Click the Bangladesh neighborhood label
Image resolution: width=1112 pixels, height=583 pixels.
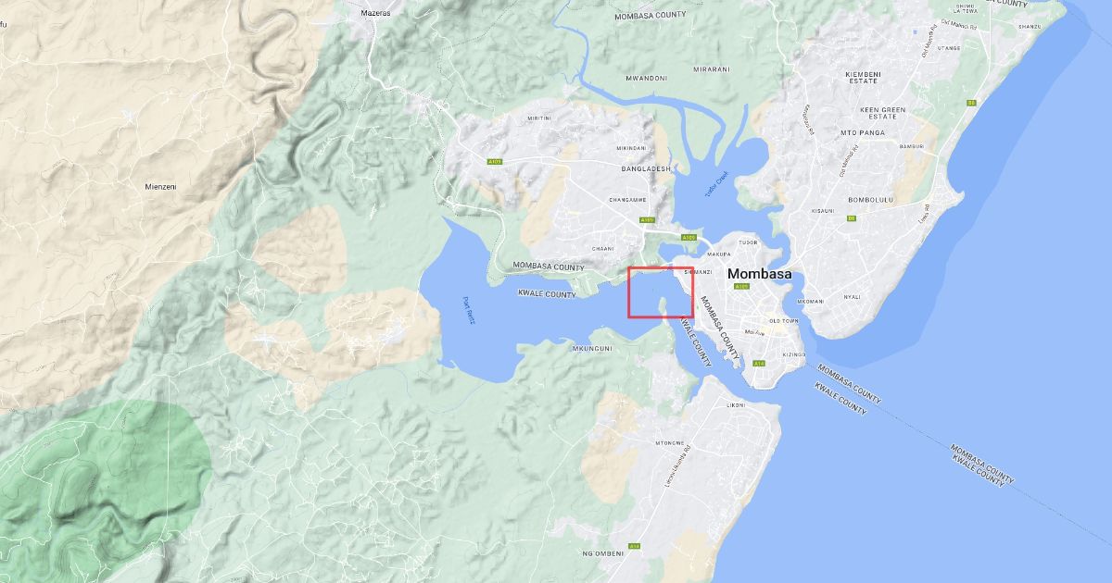[647, 168]
